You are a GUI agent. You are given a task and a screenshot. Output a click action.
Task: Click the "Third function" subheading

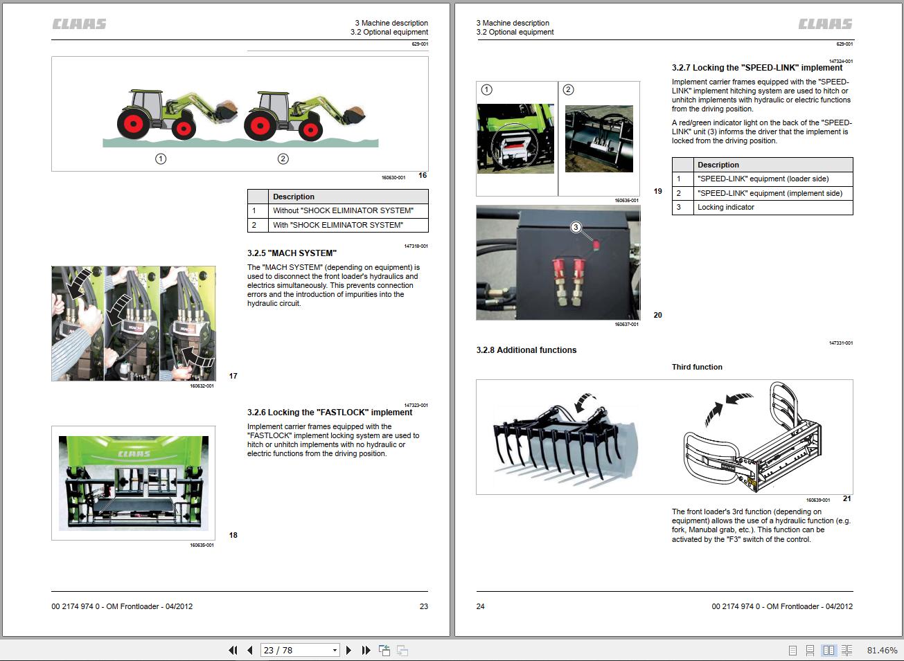click(x=697, y=367)
